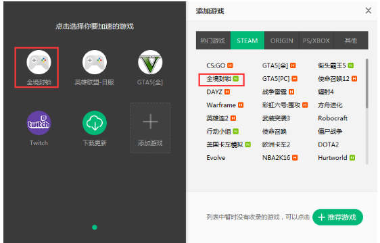The height and width of the screenshot is (243, 380).
Task: Click the 添加游戏 plus tile
Action: (150, 128)
